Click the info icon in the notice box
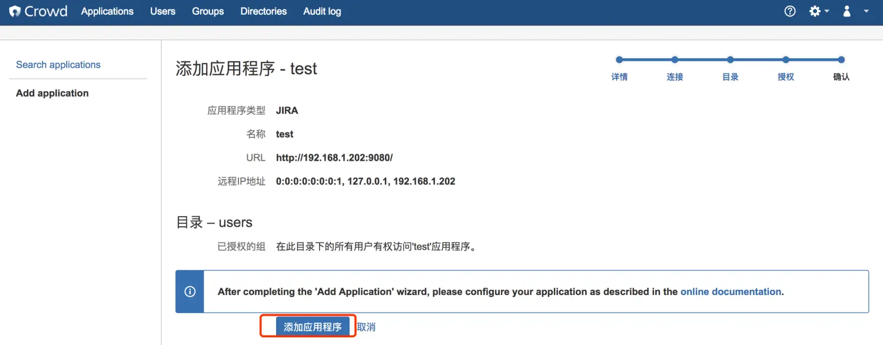Viewport: 883px width, 345px height. click(190, 291)
